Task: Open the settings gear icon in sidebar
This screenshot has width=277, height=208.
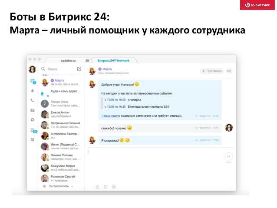Action: (x=32, y=120)
